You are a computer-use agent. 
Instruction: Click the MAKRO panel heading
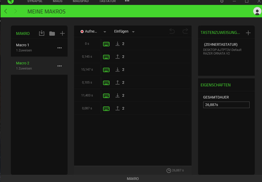(23, 34)
